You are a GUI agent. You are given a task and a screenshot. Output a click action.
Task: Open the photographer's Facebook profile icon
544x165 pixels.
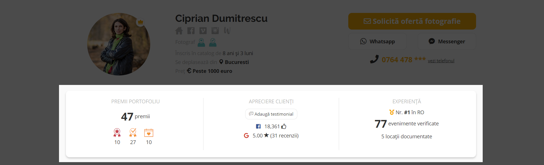coord(191,31)
